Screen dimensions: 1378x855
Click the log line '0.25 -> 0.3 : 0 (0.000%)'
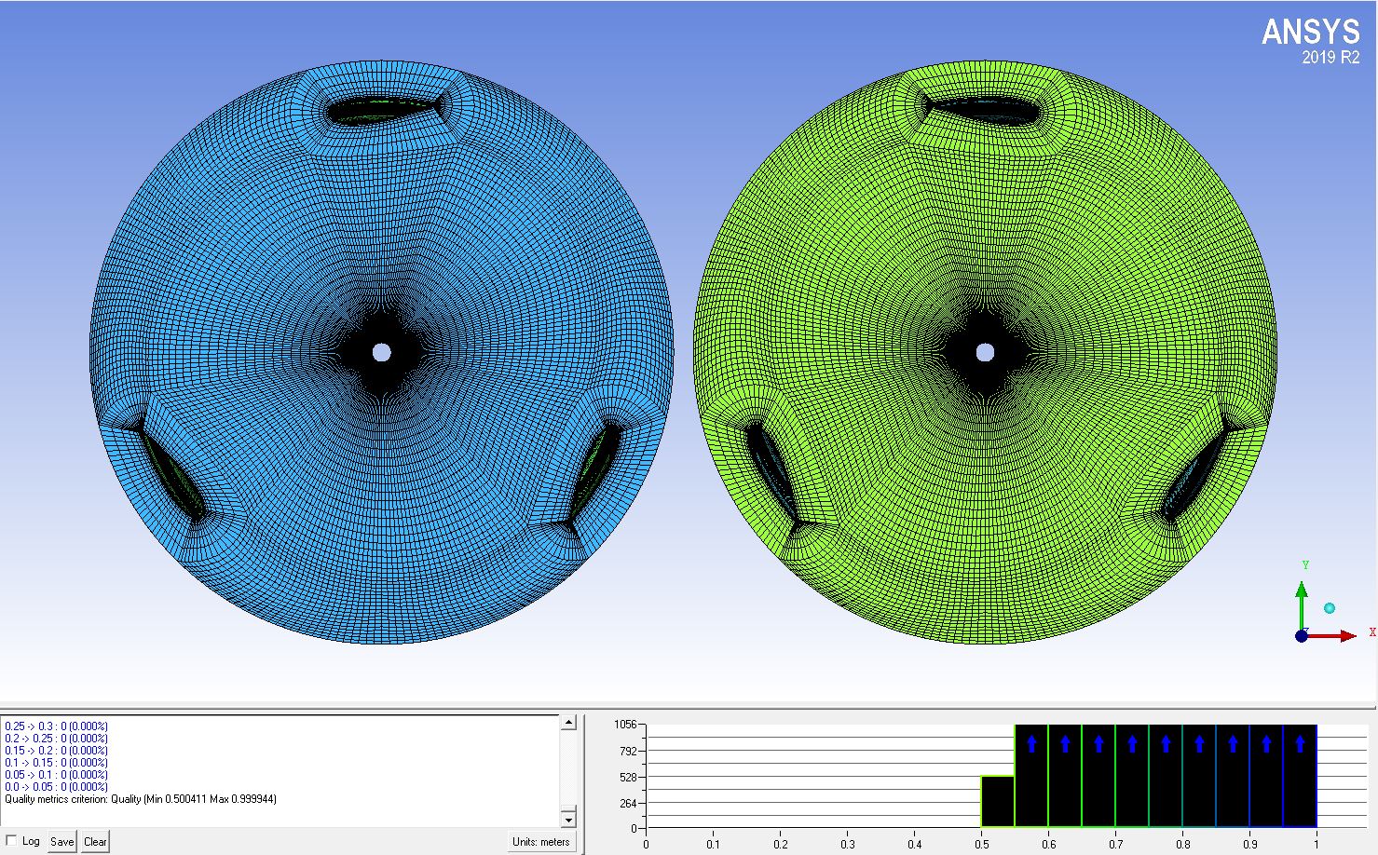(x=56, y=726)
